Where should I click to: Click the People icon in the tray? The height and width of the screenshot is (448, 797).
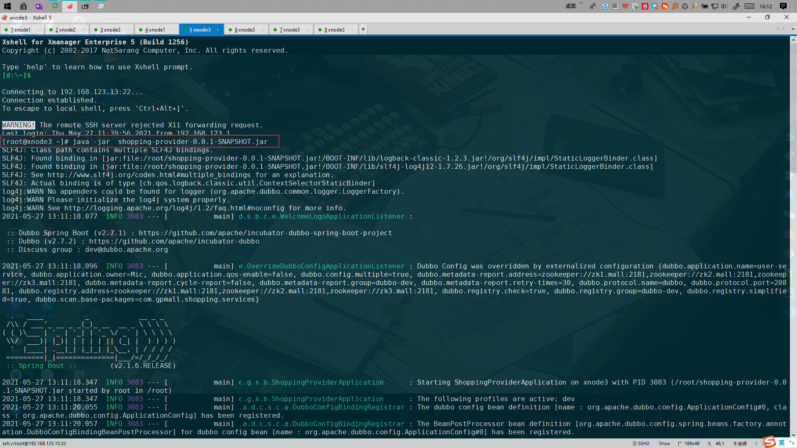(593, 6)
